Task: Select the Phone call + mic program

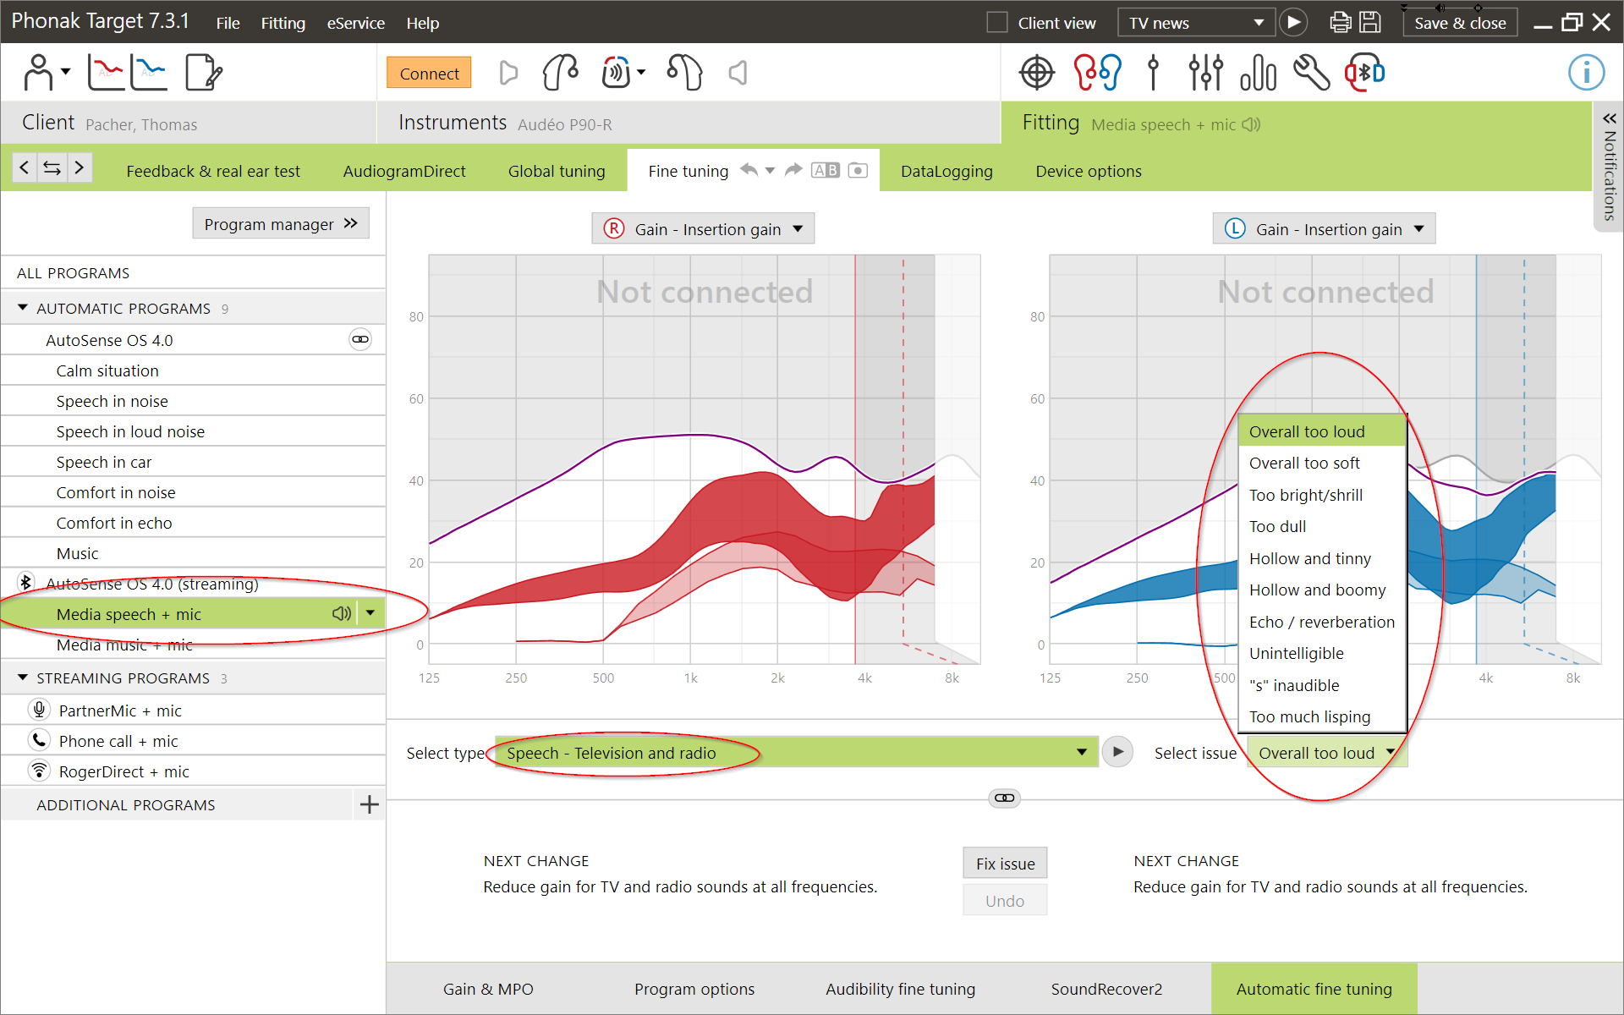Action: click(193, 741)
